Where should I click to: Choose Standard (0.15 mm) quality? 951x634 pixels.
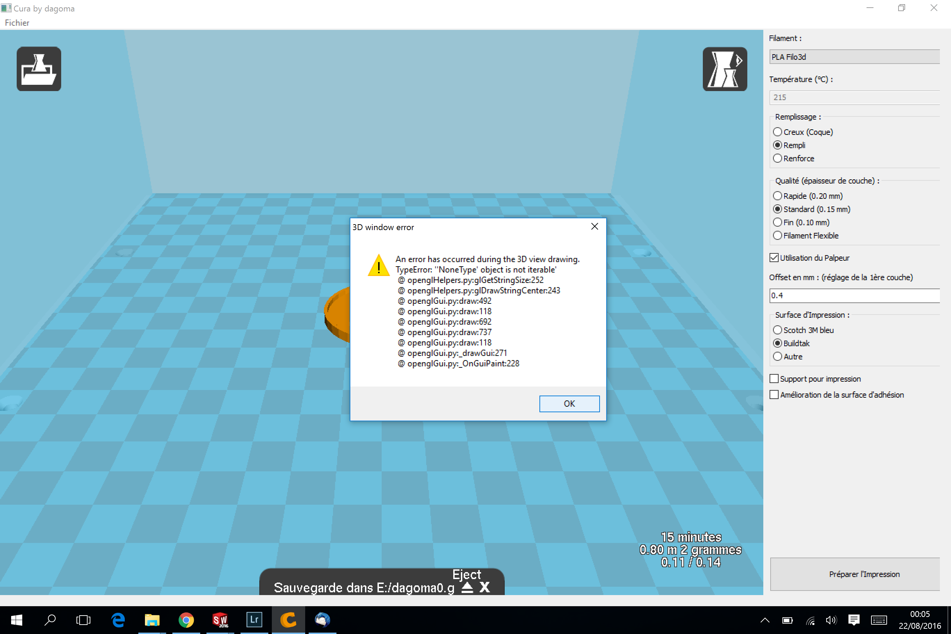click(x=812, y=209)
